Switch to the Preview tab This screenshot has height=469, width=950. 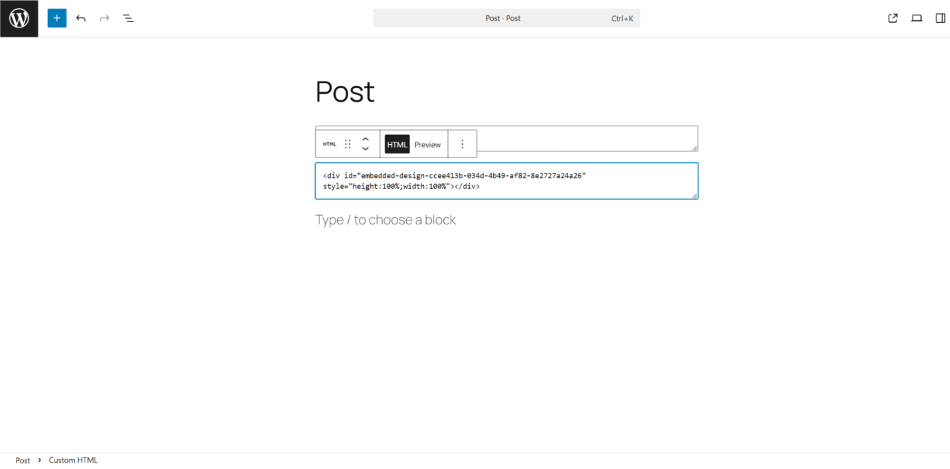coord(427,144)
